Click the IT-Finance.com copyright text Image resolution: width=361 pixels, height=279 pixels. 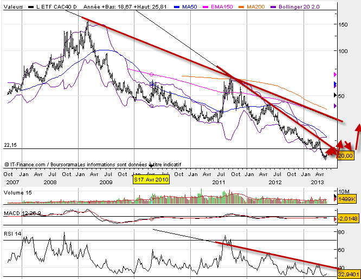point(27,164)
